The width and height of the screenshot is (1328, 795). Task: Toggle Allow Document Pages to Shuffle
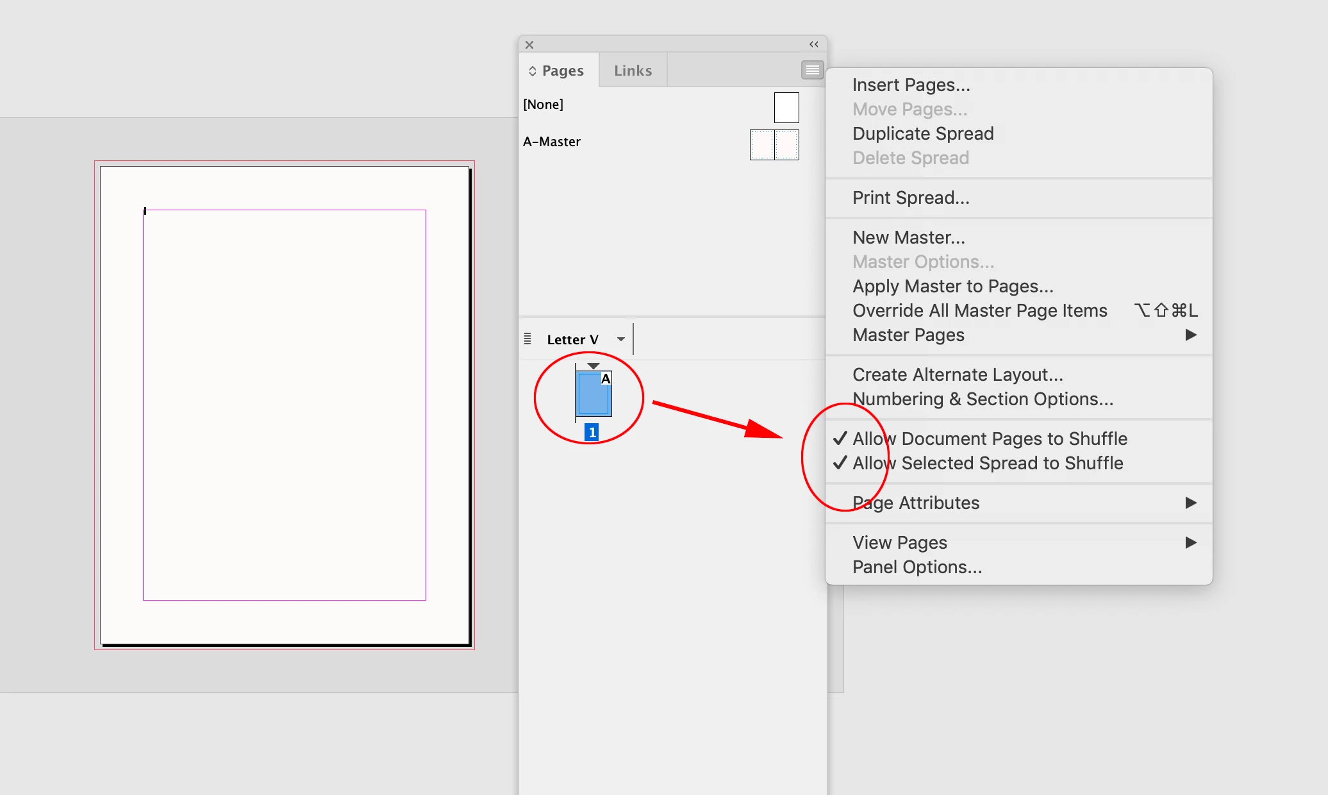[x=990, y=439]
